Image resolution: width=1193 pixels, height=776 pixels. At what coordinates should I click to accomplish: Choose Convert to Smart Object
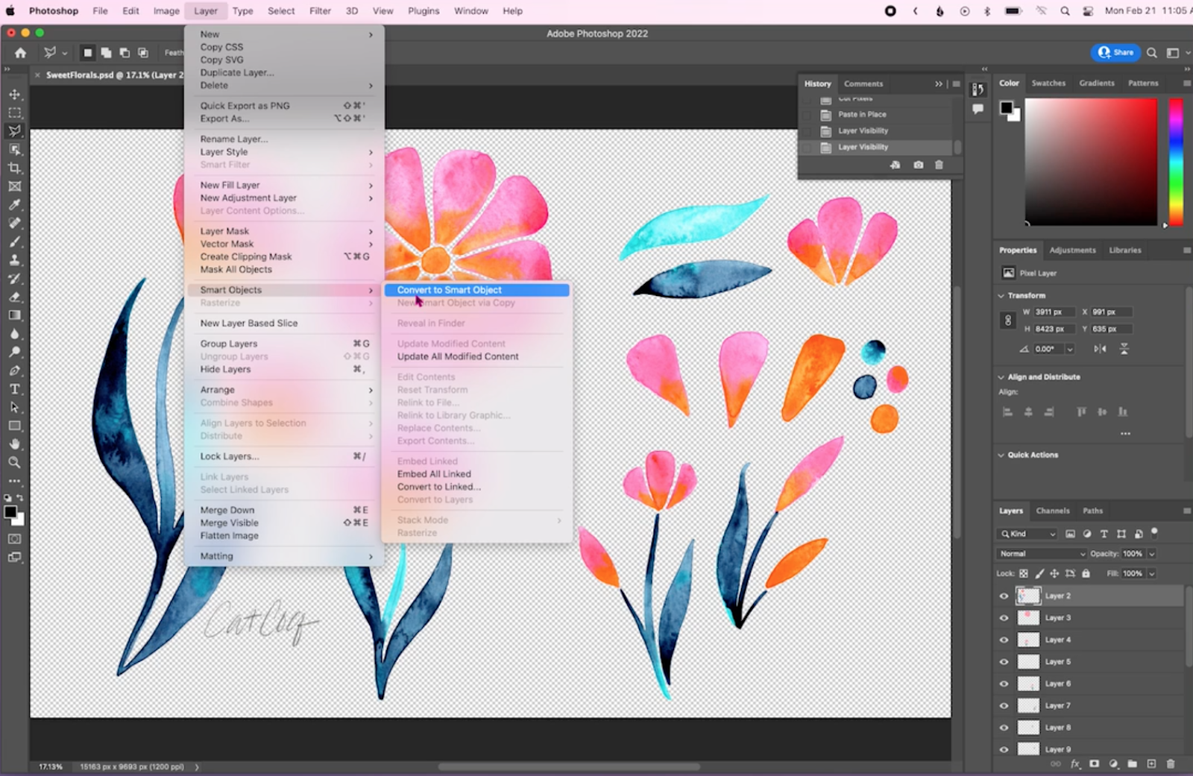pyautogui.click(x=450, y=290)
